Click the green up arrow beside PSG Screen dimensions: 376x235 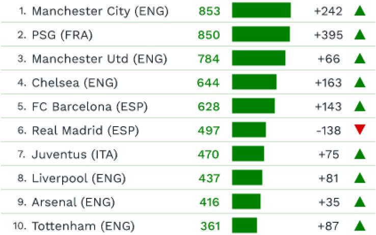coord(360,35)
